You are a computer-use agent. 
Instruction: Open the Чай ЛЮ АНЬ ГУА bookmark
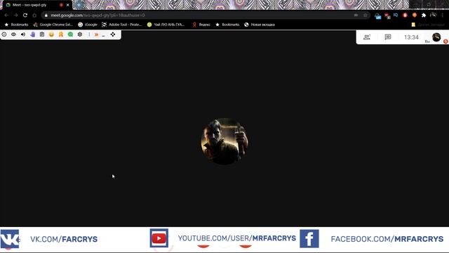tap(166, 25)
